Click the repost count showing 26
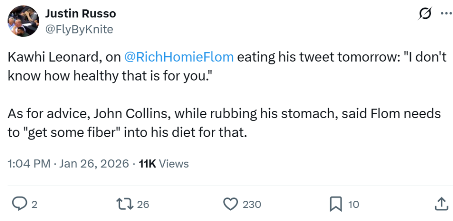 pyautogui.click(x=143, y=204)
